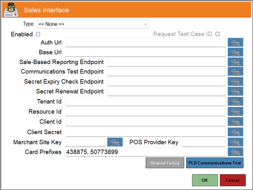253x190 pixels.
Task: Click the Secret Renewal Endpoint field
Action: (x=166, y=91)
